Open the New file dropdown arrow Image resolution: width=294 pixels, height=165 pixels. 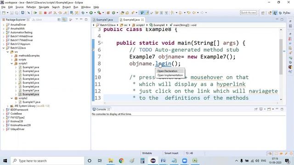pyautogui.click(x=7, y=13)
